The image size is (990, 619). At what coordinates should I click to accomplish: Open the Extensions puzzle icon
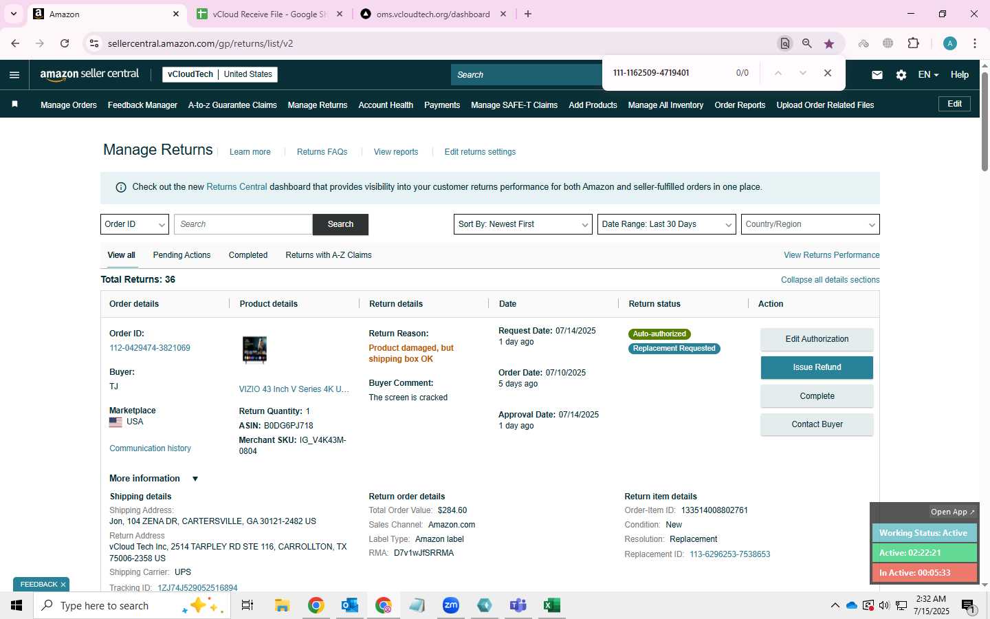[914, 43]
